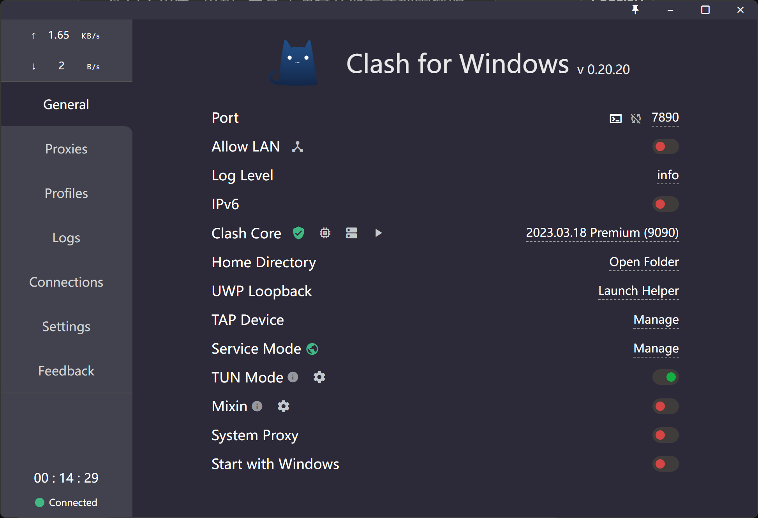Click the server icon in Clash Core row
This screenshot has width=758, height=518.
(351, 233)
